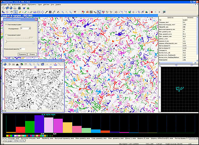Open the File menu
199x145 pixels.
click(x=5, y=5)
